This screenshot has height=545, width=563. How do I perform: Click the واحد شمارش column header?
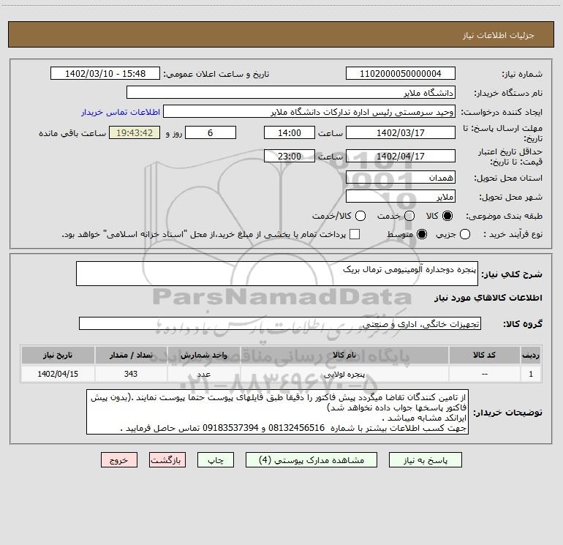click(203, 356)
